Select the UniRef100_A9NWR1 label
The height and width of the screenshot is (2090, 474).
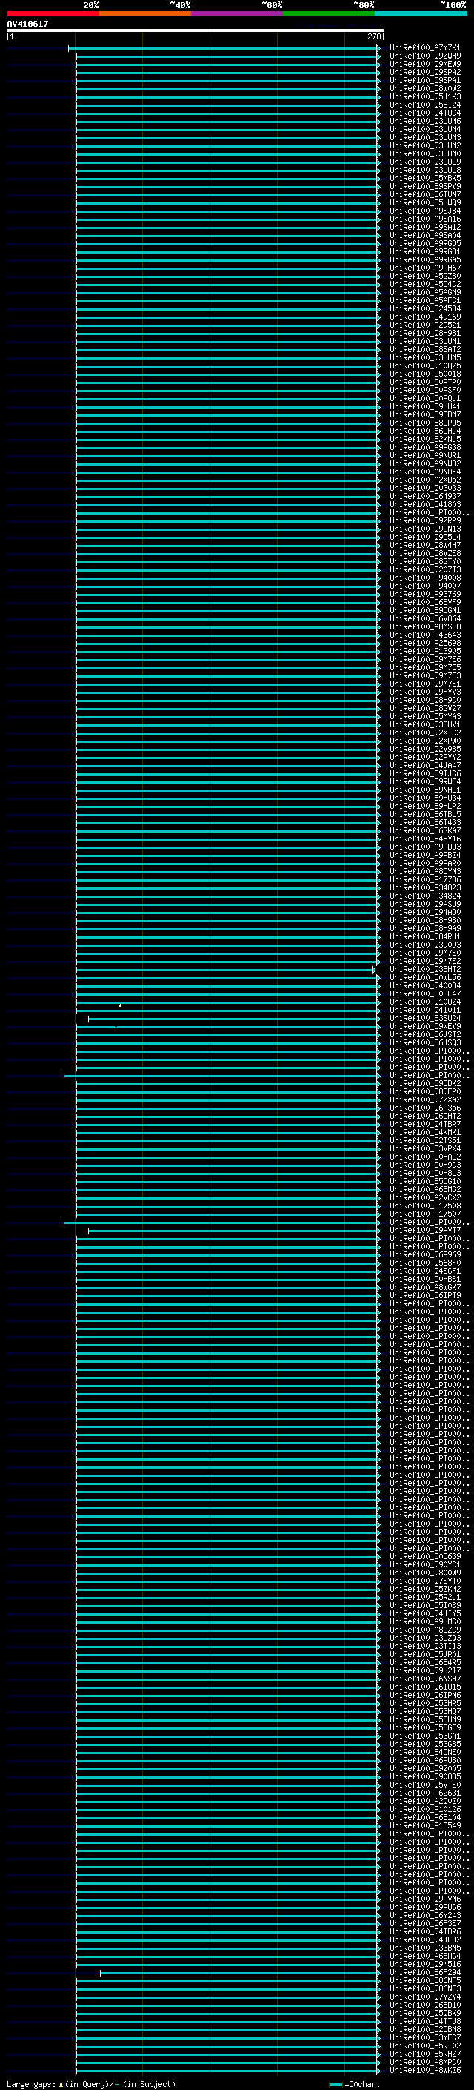point(424,456)
